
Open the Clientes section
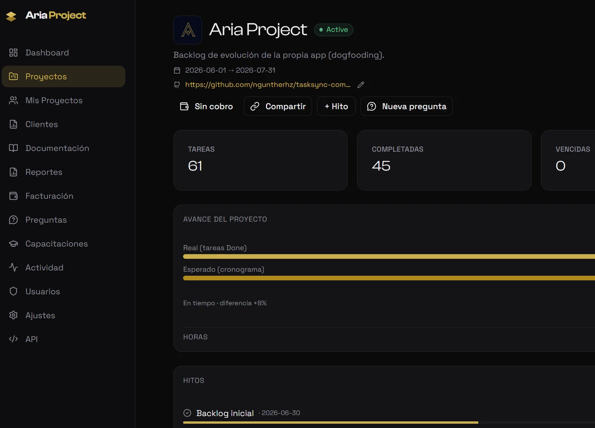[x=64, y=124]
